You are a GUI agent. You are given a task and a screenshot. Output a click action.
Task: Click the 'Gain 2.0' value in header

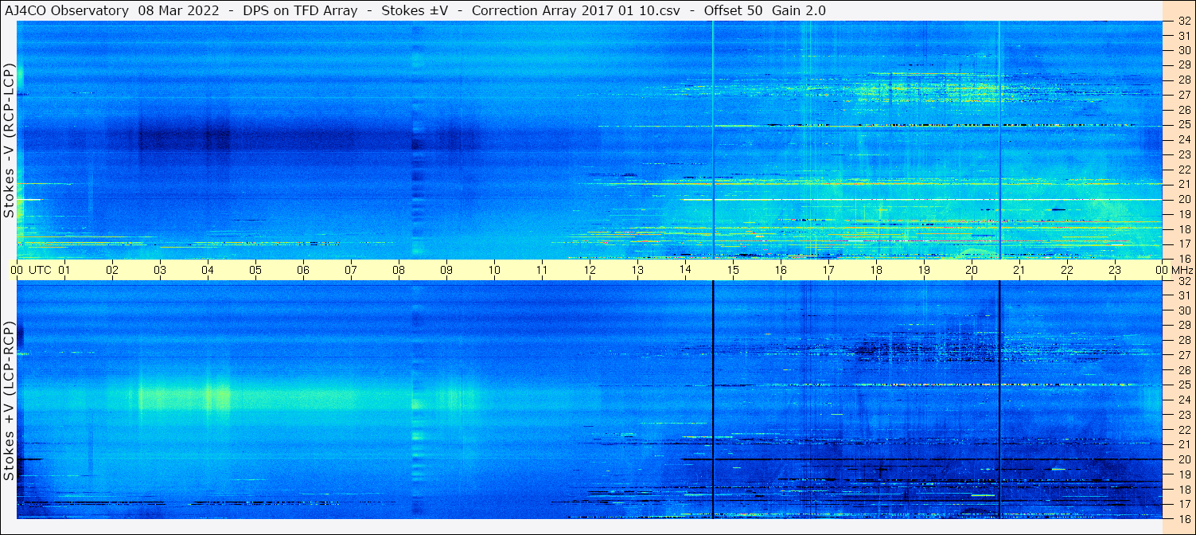point(799,10)
